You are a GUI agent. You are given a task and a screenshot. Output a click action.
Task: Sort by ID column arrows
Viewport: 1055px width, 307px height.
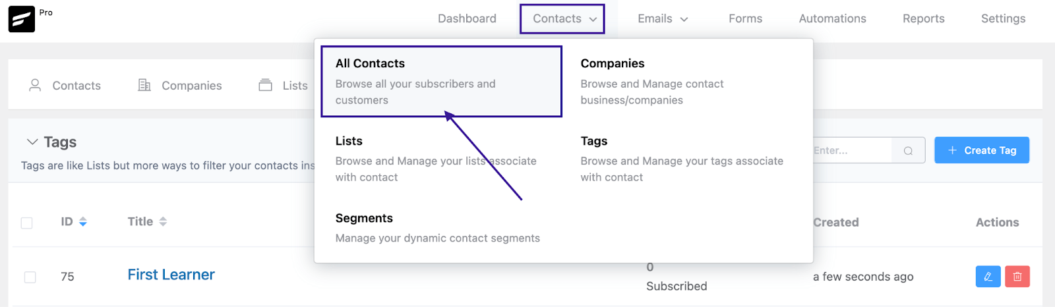[83, 222]
